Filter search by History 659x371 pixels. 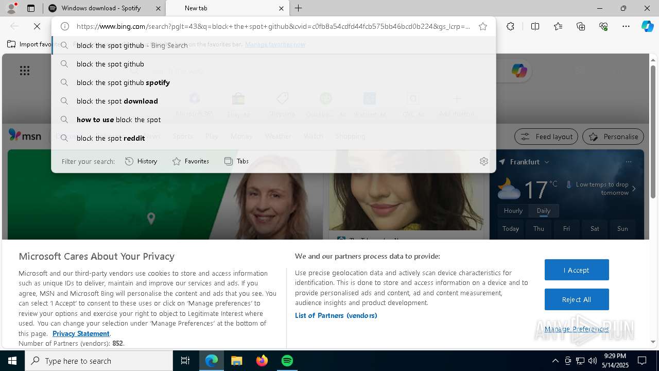click(141, 161)
